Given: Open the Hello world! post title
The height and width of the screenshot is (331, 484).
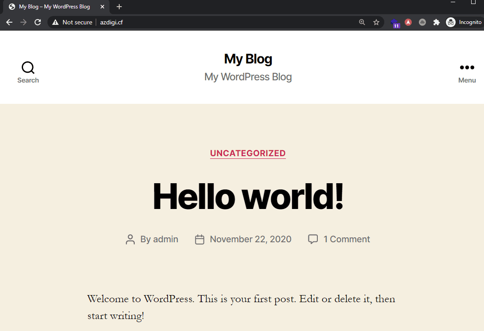Looking at the screenshot, I should point(248,196).
